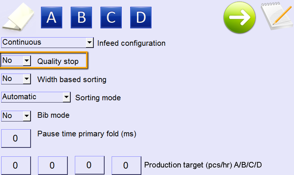Open Width based sorting dropdown
This screenshot has height=175, width=294.
tap(27, 79)
